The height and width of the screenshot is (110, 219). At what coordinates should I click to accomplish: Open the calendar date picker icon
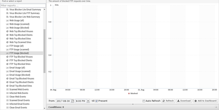(x=73, y=101)
